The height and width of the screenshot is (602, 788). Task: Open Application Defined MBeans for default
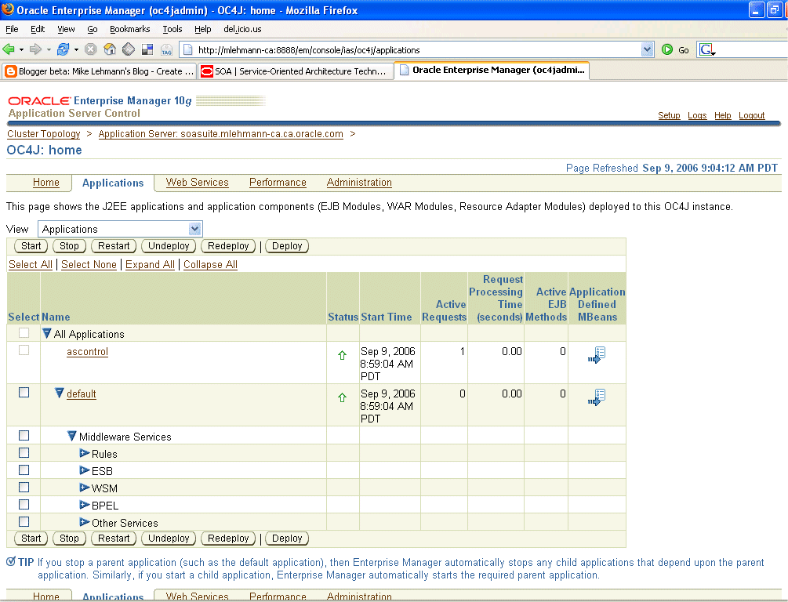597,397
